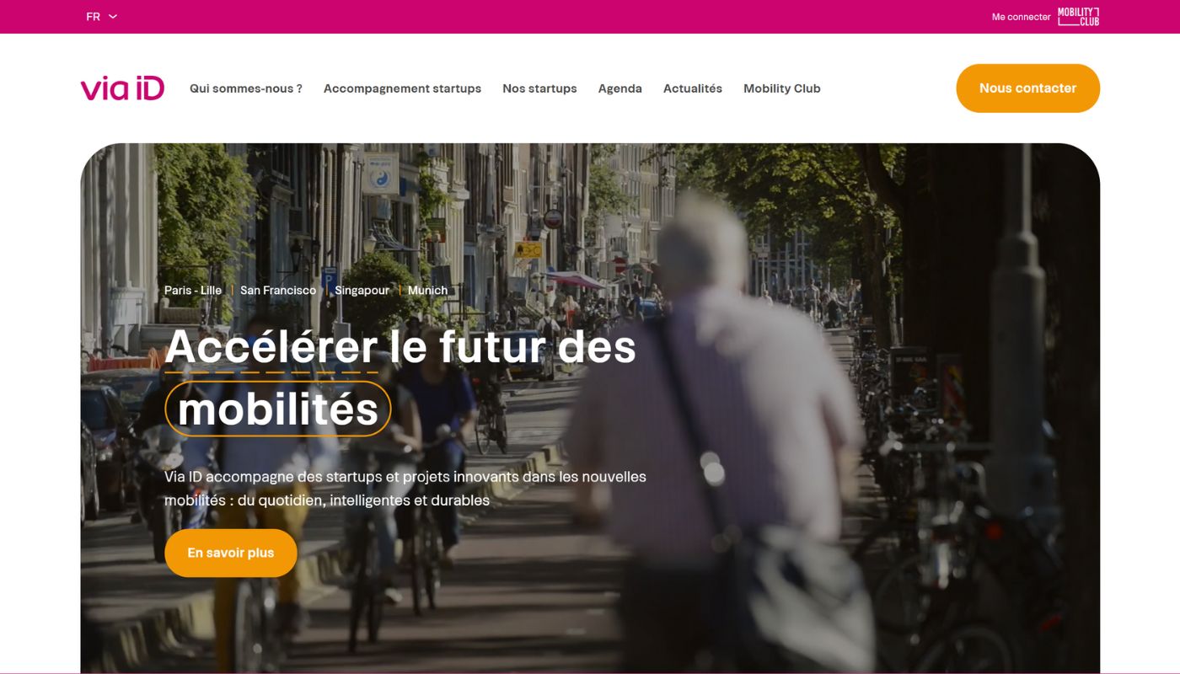This screenshot has width=1180, height=674.
Task: Select the San Francisco location
Action: click(278, 290)
